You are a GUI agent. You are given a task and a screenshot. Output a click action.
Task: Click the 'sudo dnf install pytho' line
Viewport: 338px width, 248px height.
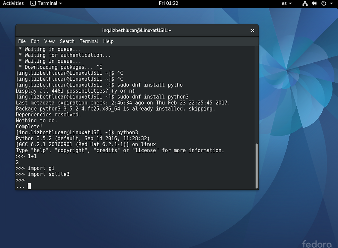99,85
